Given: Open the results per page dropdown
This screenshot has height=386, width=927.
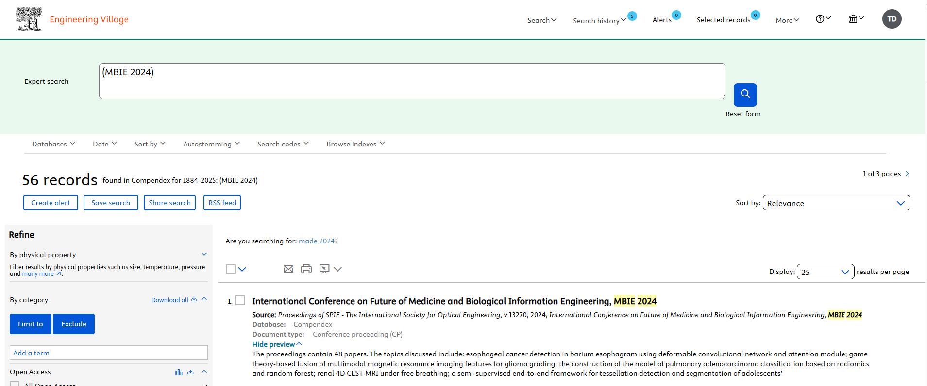Looking at the screenshot, I should 825,272.
